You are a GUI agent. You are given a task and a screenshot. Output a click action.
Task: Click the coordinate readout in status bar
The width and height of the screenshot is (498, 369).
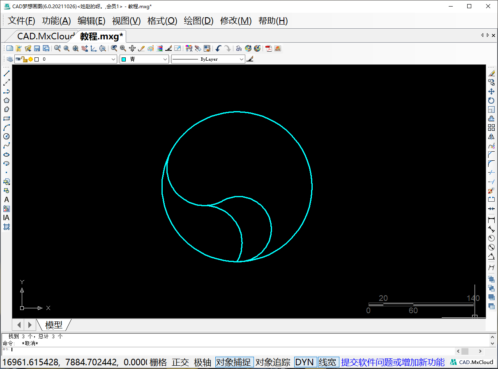pyautogui.click(x=74, y=362)
